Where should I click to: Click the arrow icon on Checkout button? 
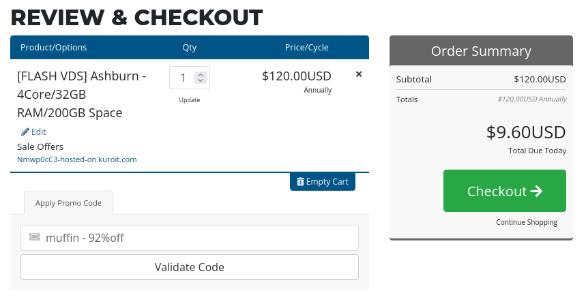point(536,191)
